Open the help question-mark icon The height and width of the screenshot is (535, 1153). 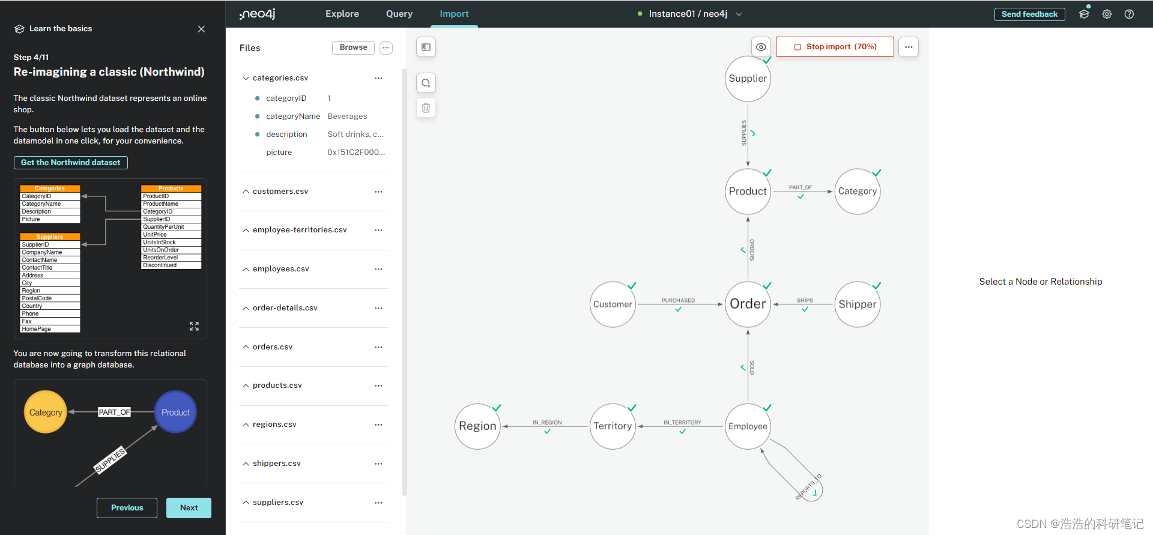pos(1129,14)
